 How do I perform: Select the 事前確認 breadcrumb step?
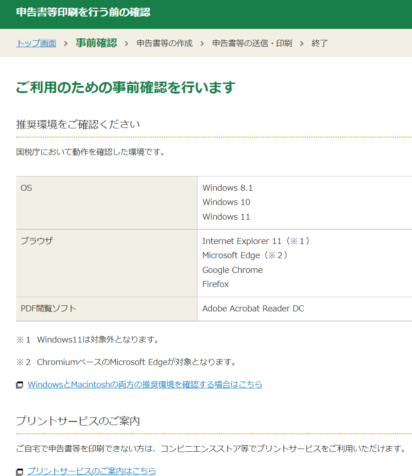point(96,43)
